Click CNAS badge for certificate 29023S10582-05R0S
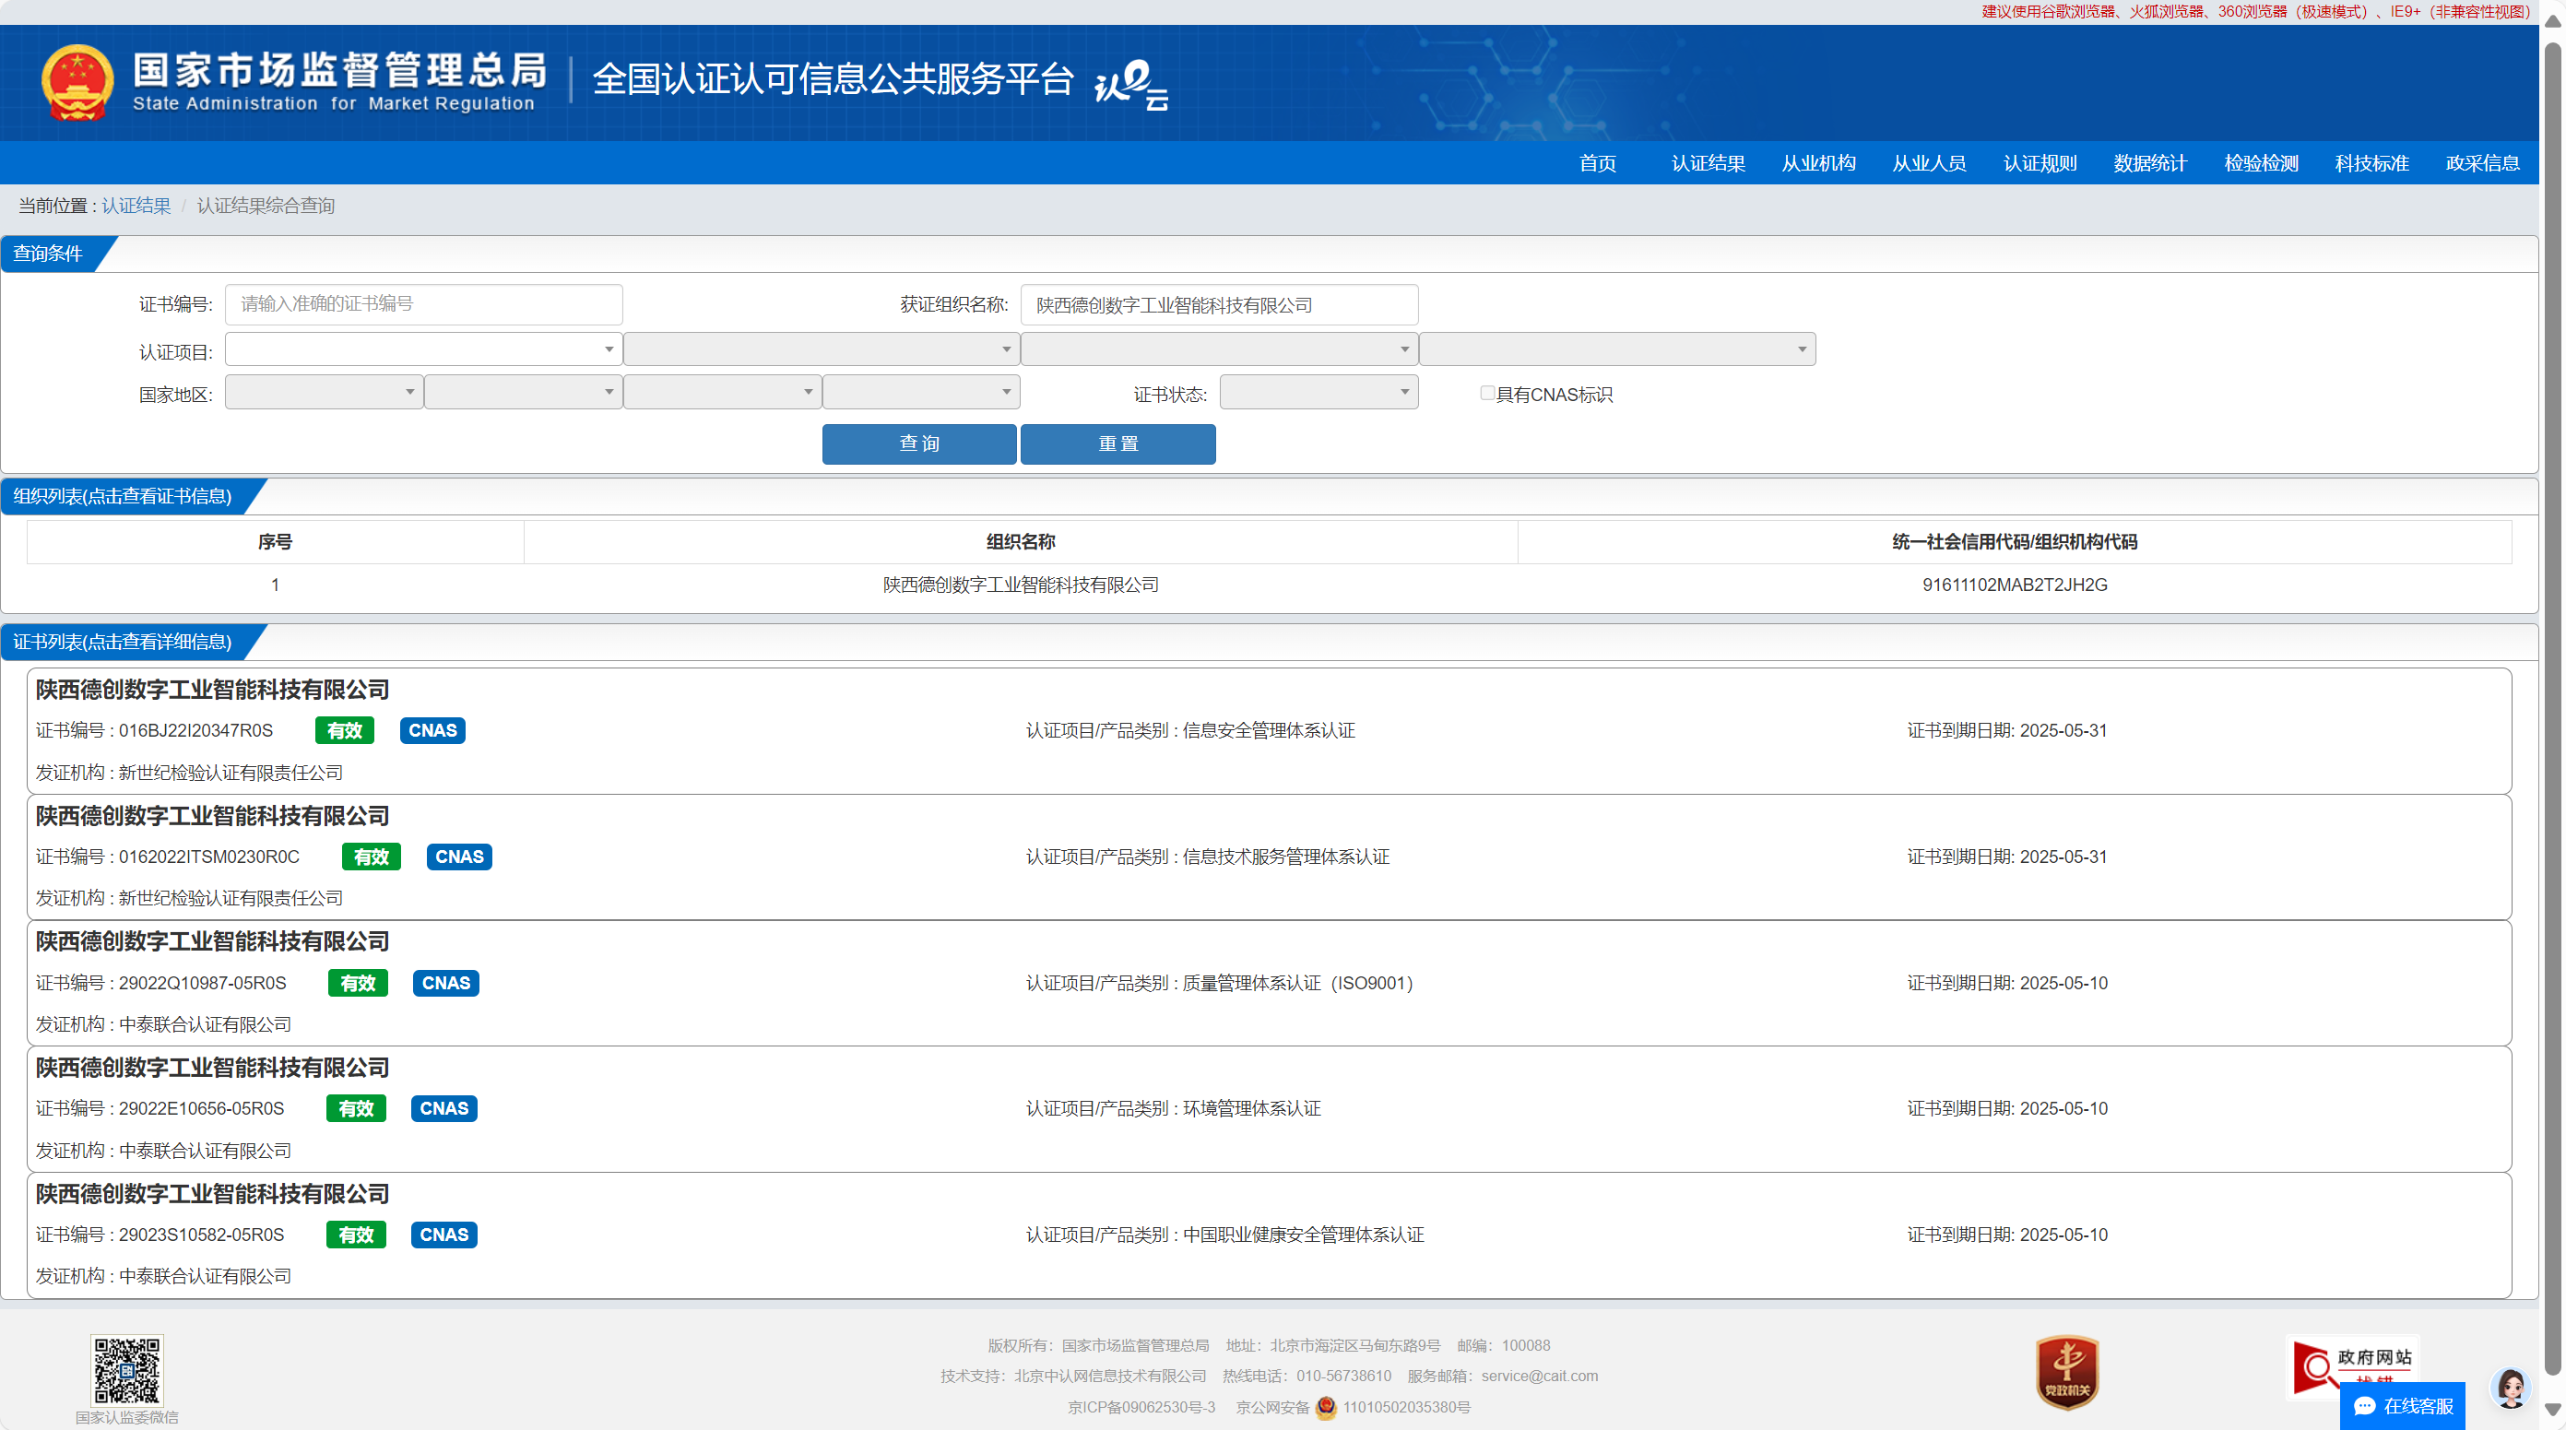This screenshot has width=2566, height=1430. (443, 1235)
